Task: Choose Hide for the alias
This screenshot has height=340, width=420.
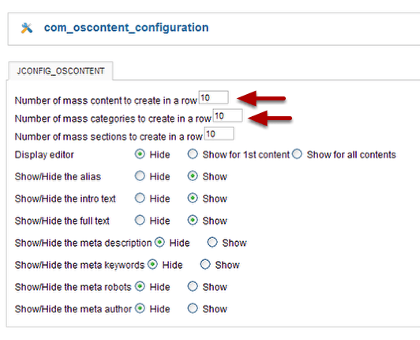Action: point(140,176)
